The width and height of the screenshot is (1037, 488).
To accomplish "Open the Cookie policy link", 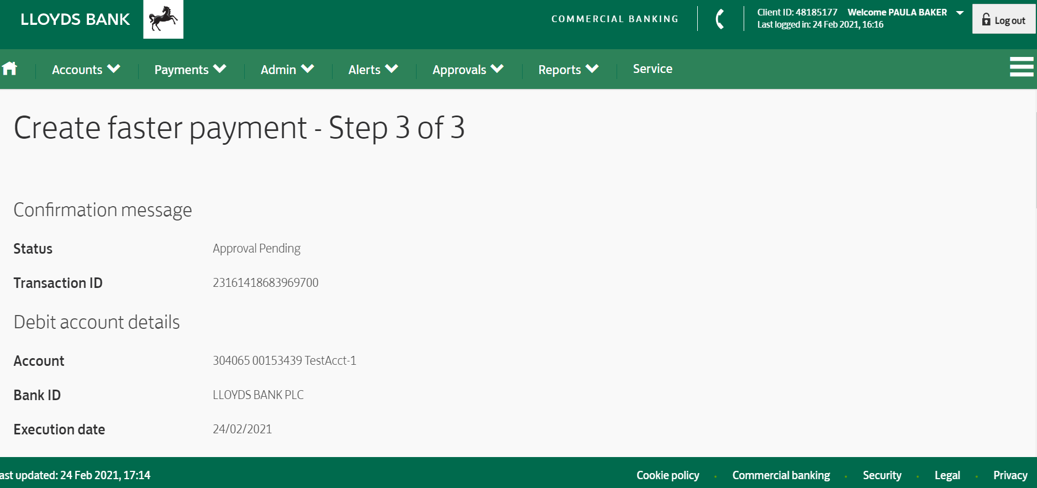I will (x=667, y=475).
